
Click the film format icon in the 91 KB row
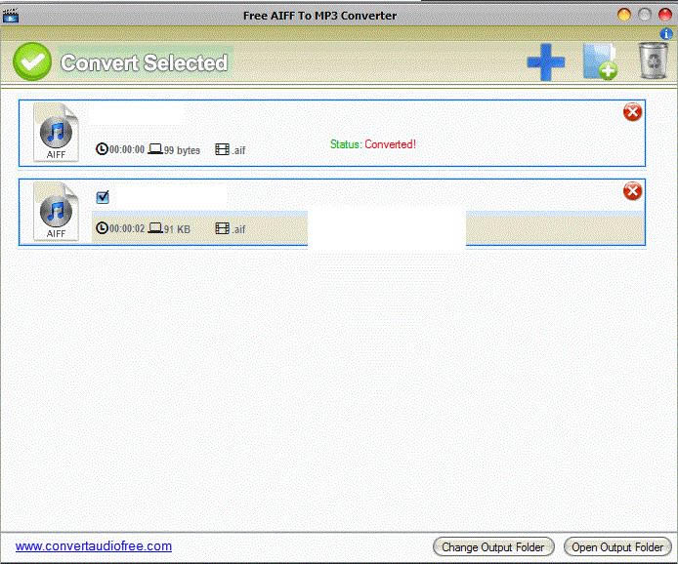coord(222,228)
